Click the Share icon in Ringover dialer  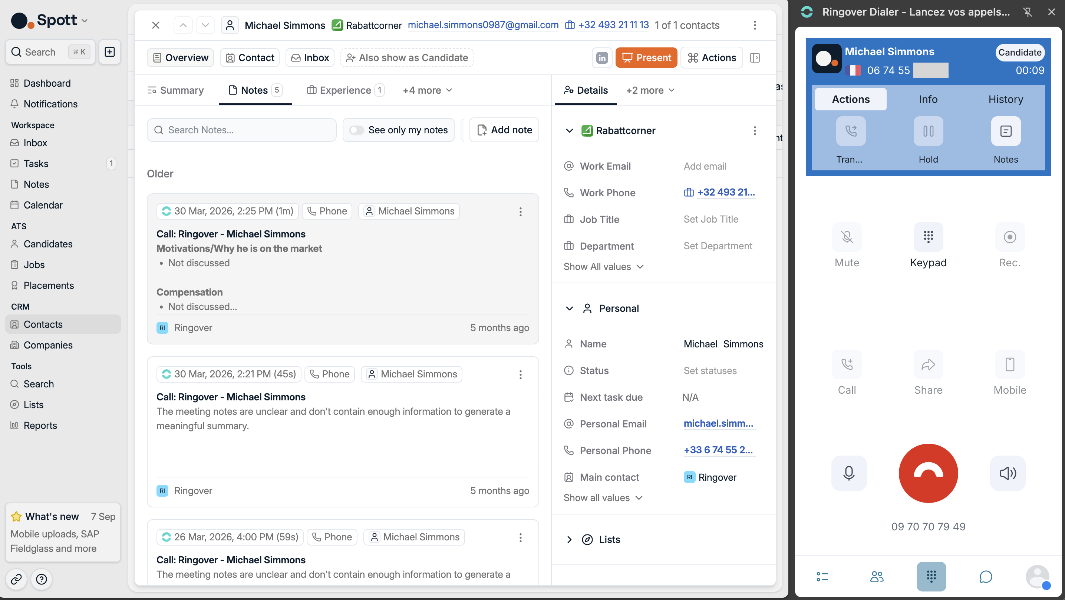click(x=928, y=364)
